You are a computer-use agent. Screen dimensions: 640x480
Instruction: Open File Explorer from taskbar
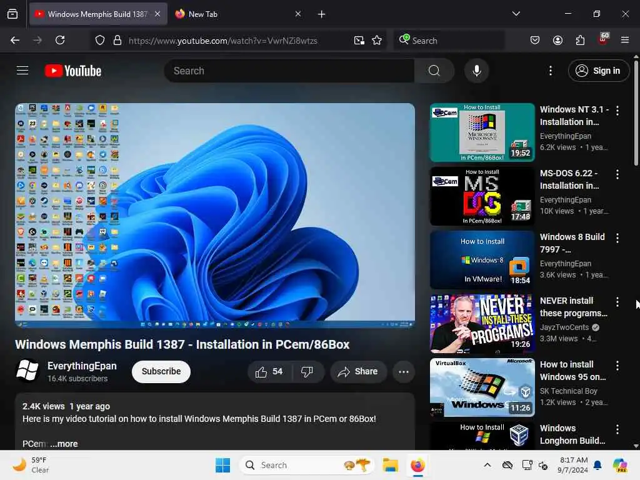[390, 465]
